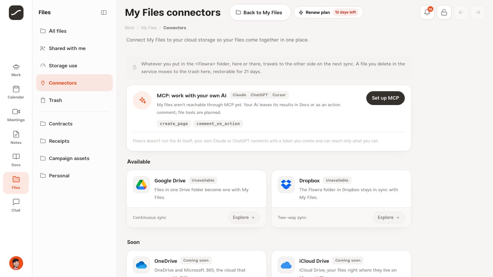This screenshot has height=277, width=493.
Task: Open Docs from the left rail
Action: click(16, 160)
